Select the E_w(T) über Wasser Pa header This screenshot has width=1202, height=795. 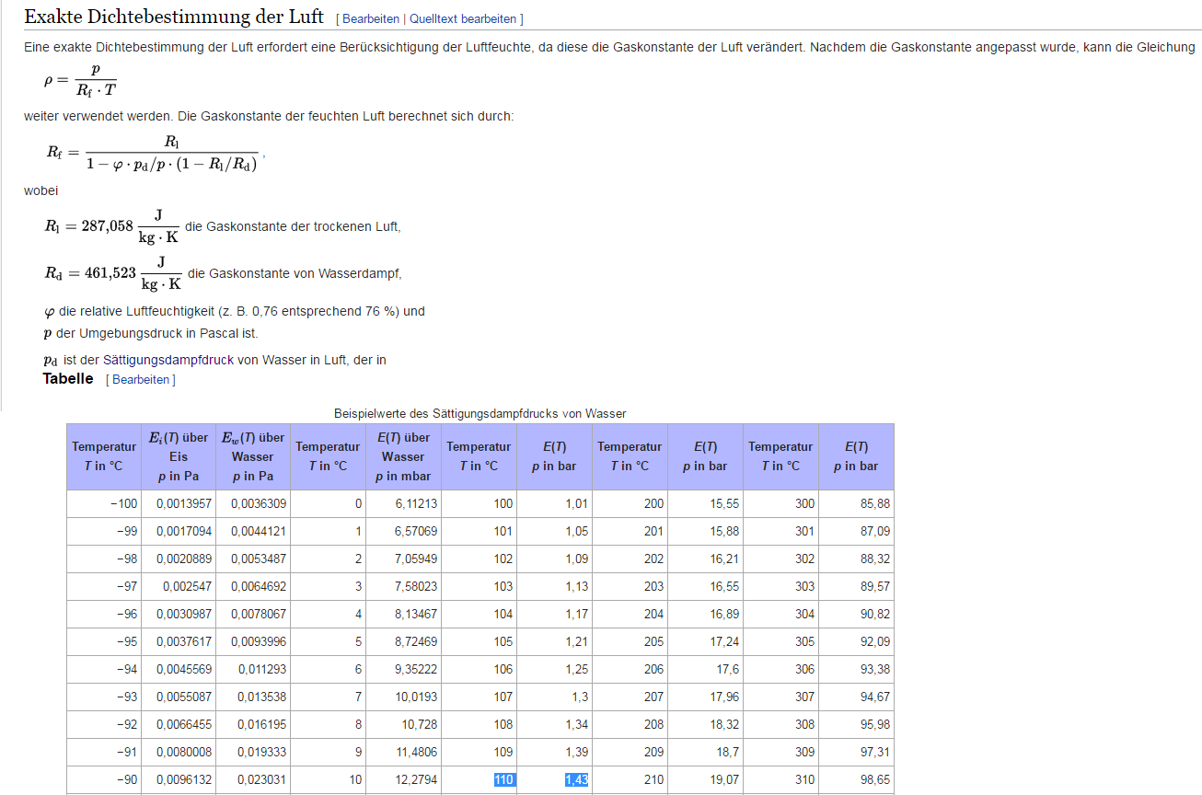pos(253,456)
